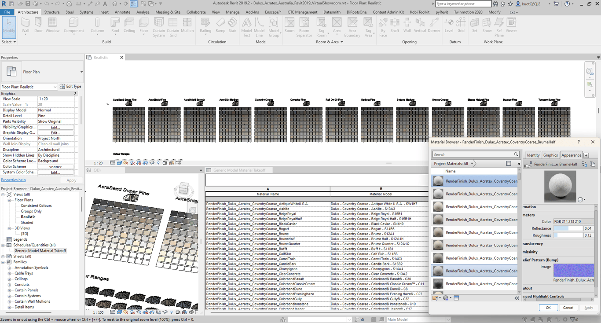Click the Door tool icon
This screenshot has width=601, height=323.
pos(38,25)
